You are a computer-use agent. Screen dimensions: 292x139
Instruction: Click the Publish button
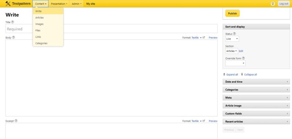point(233,13)
